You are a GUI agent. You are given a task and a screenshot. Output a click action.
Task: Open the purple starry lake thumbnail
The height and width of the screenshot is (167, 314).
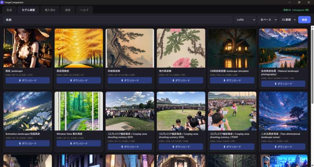point(283,111)
